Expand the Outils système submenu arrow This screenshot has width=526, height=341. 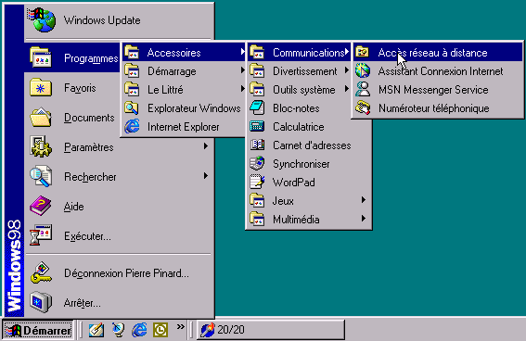[347, 89]
